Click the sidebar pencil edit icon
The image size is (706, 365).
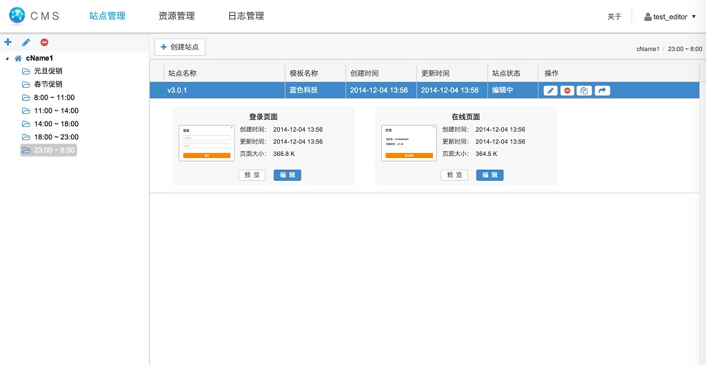point(26,42)
